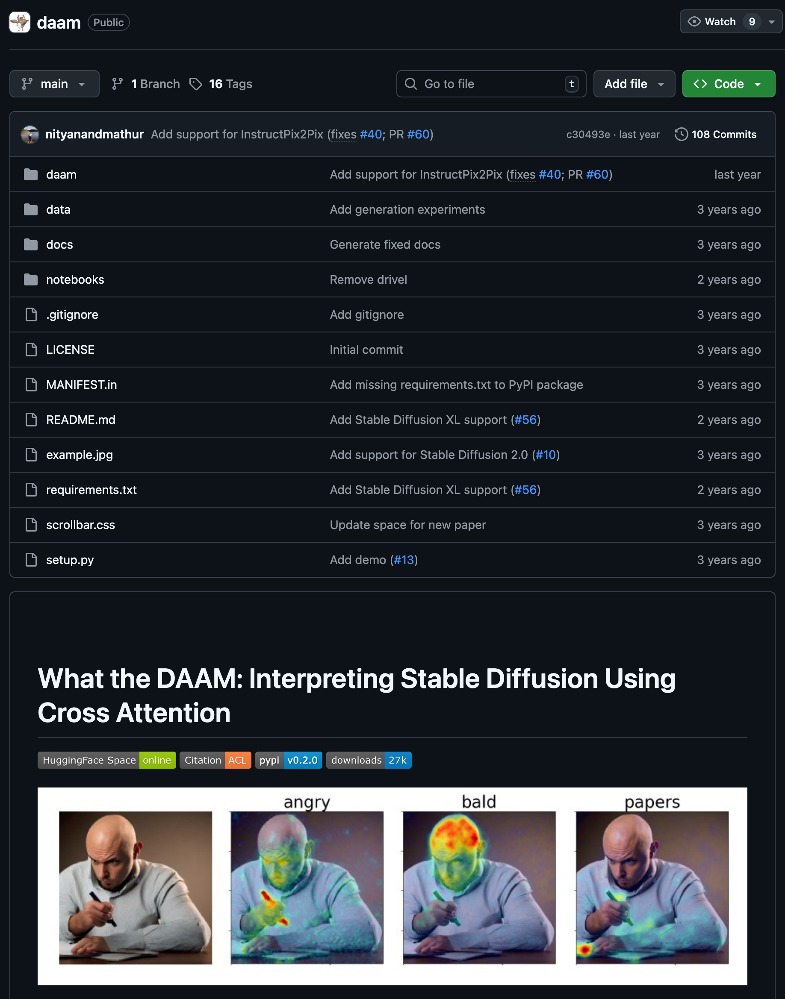Open PR #10 link in example.jpg row

tap(546, 455)
